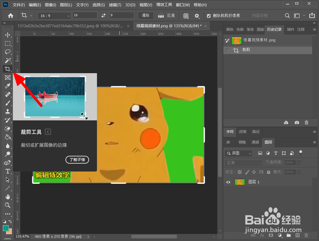
Task: Select the Paint Bucket tool
Action: (x=8, y=137)
